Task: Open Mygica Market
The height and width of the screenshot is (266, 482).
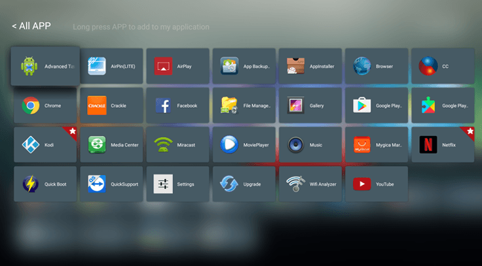Action: (x=377, y=144)
